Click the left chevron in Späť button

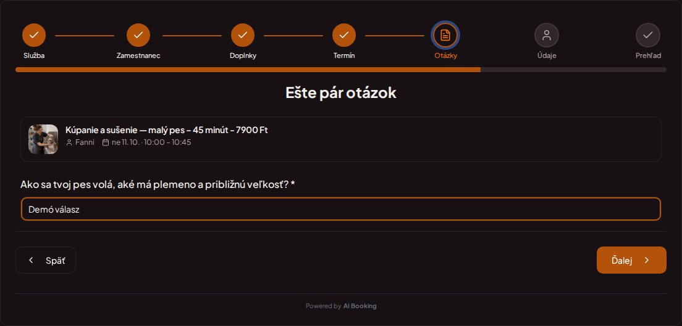(31, 260)
